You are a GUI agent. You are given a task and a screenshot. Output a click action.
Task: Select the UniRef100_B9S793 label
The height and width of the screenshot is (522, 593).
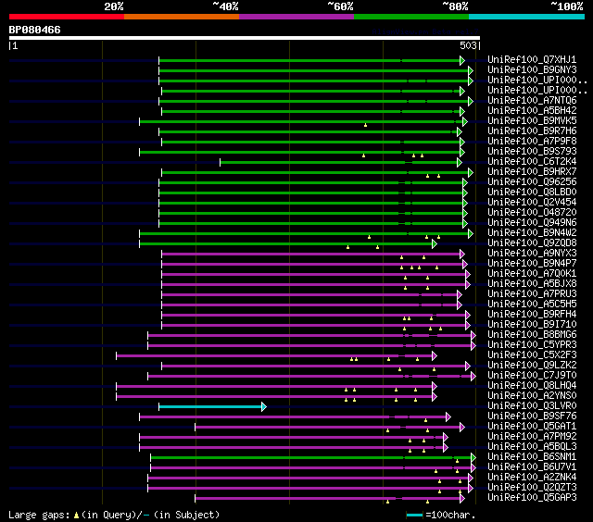coord(532,152)
